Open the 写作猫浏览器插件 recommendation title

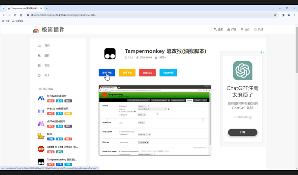[x=56, y=96]
